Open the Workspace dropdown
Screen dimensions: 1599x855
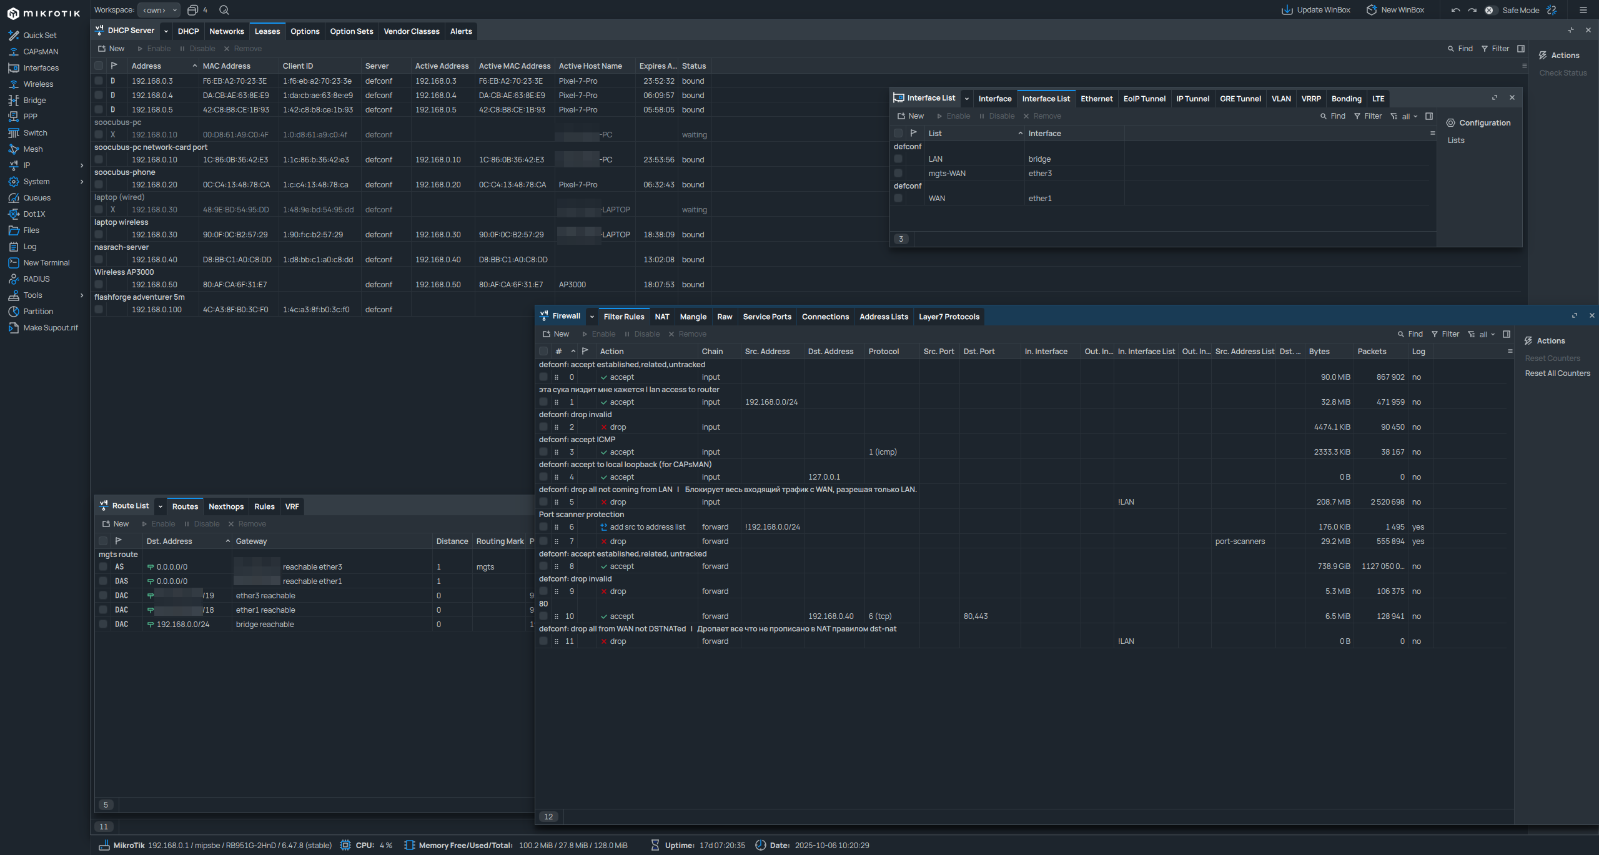pos(159,10)
